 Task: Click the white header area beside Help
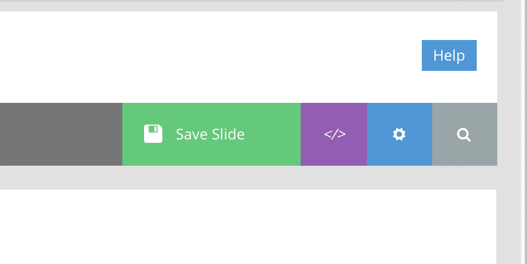[x=211, y=57]
